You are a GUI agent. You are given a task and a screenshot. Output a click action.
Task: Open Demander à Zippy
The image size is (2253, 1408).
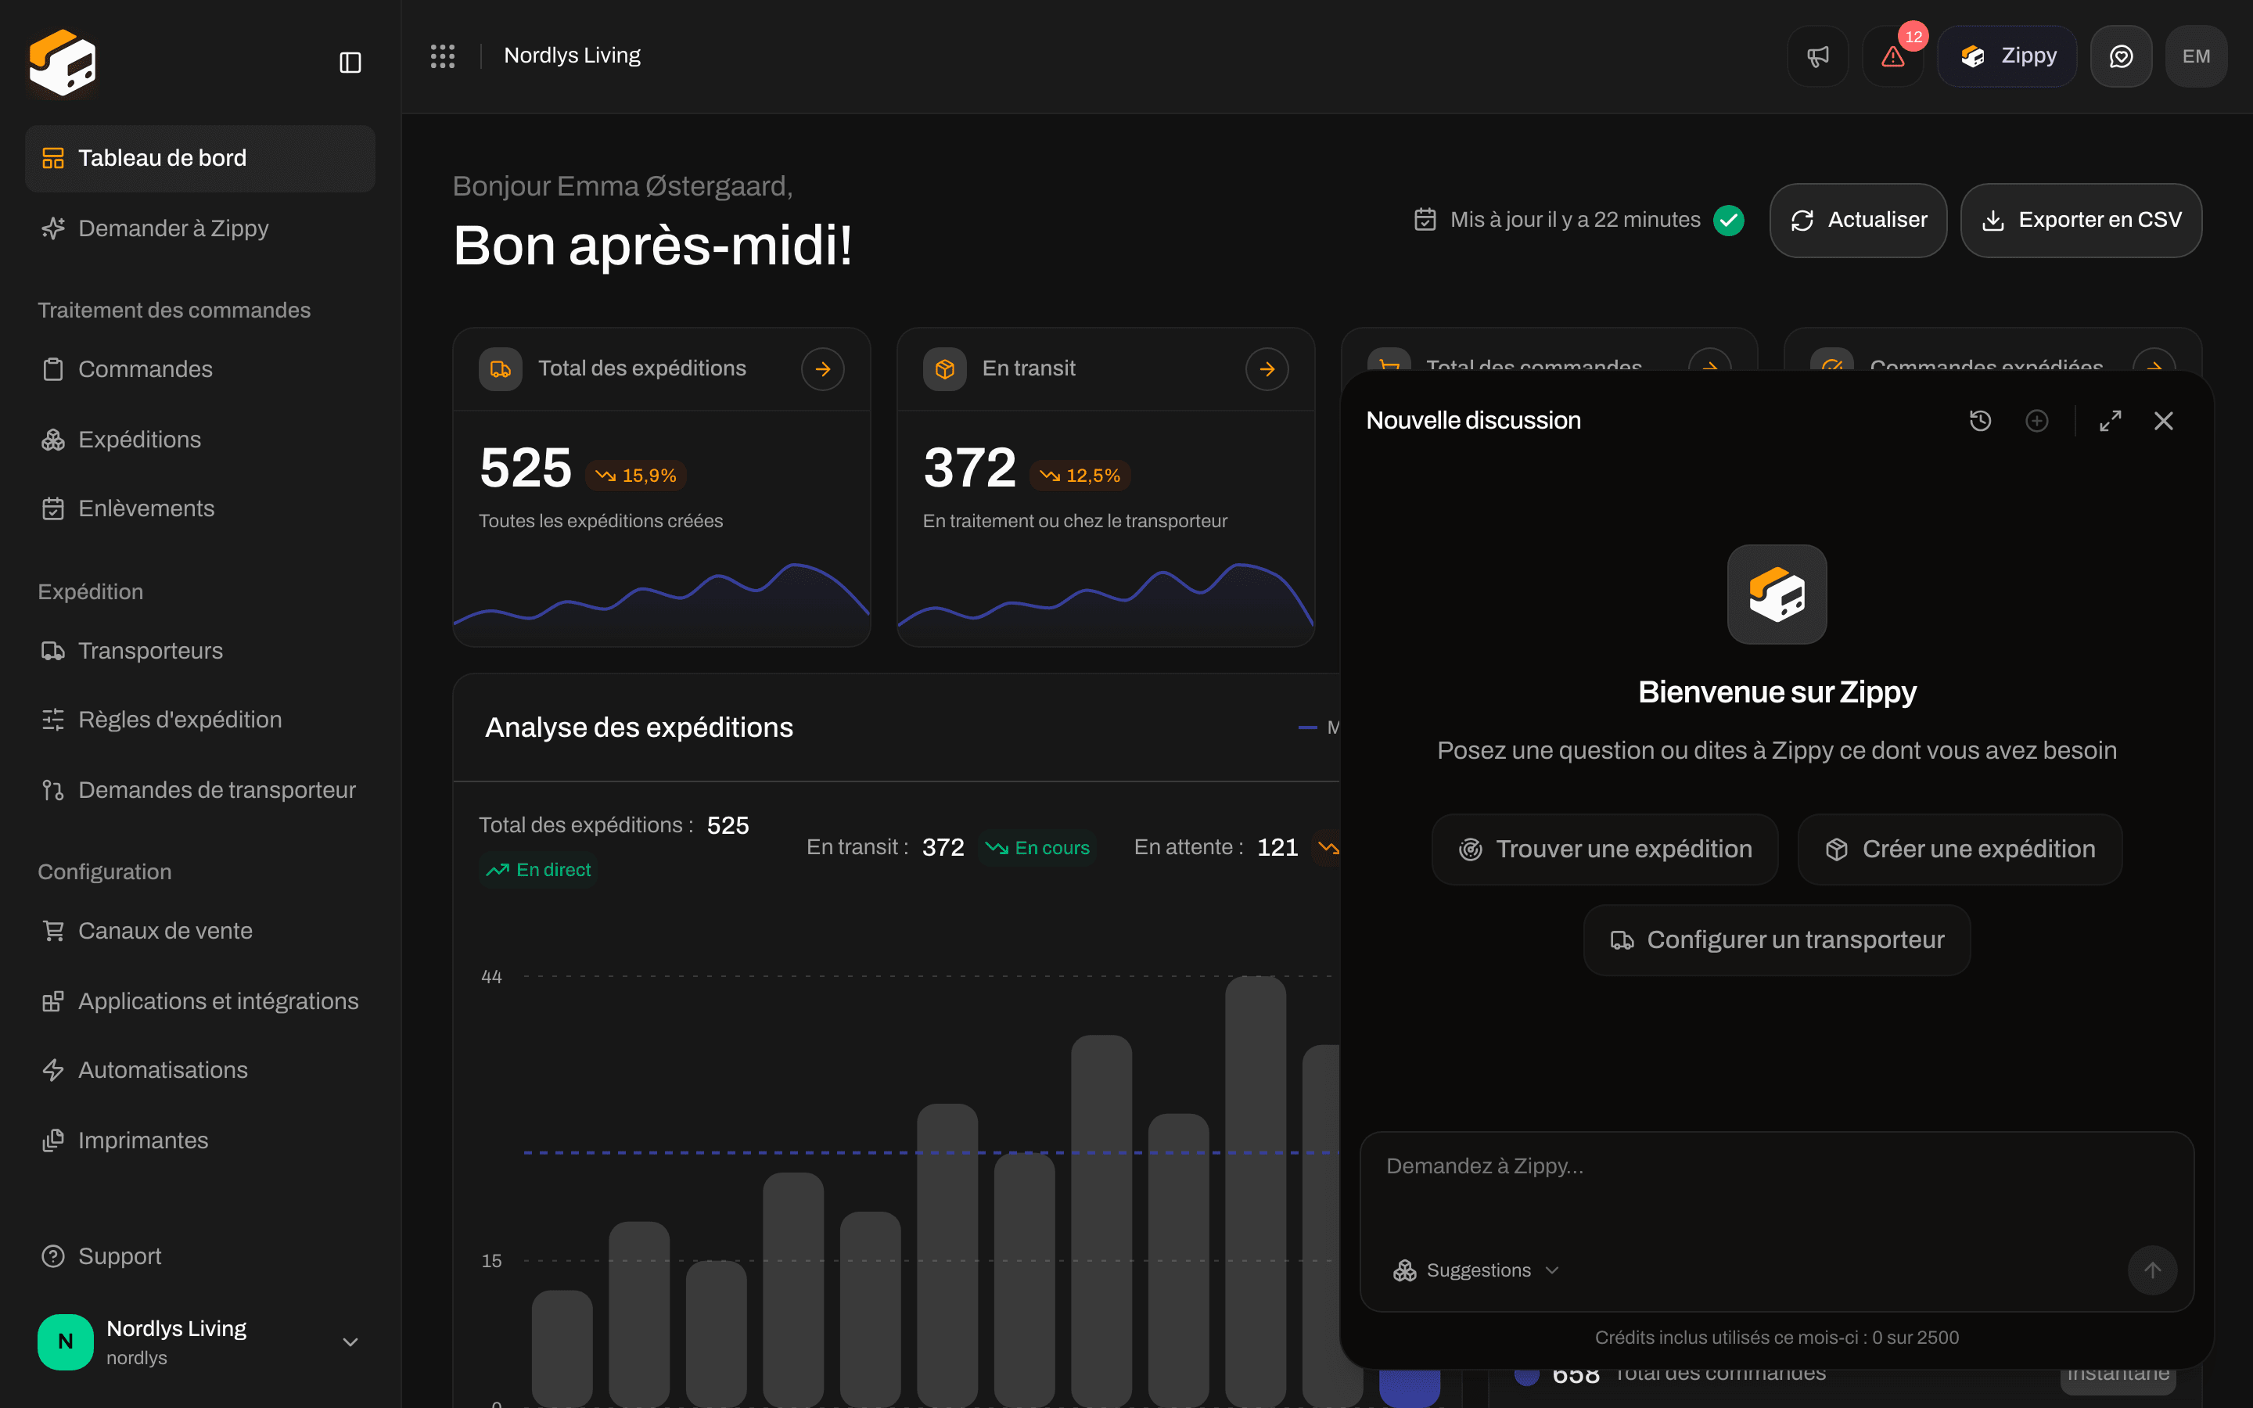coord(200,228)
